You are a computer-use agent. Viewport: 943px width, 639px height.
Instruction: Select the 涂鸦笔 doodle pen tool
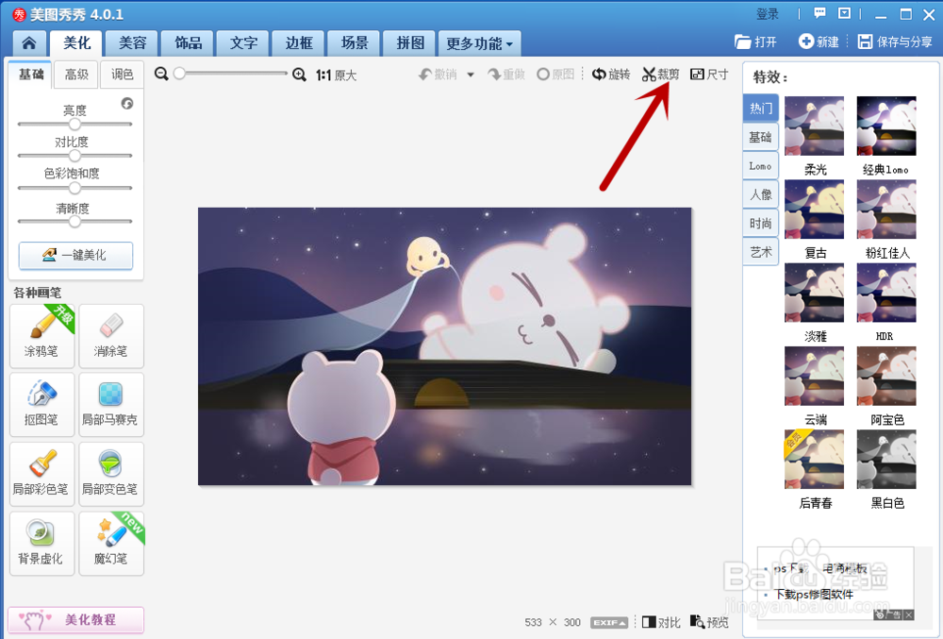click(x=41, y=336)
